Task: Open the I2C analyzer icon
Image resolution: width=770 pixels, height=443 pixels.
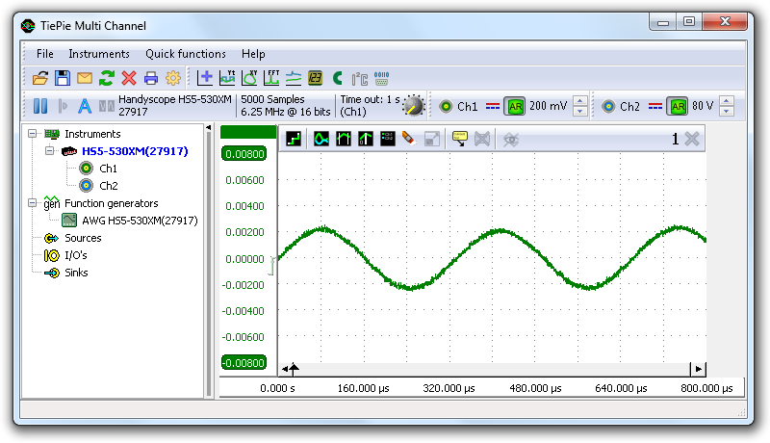Action: click(359, 78)
